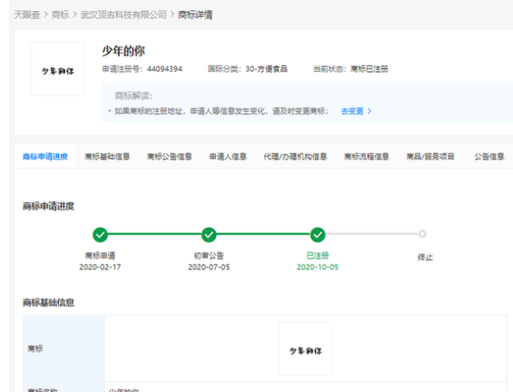This screenshot has width=513, height=392.
Task: Click the header trademark logo thumbnail
Action: point(58,69)
